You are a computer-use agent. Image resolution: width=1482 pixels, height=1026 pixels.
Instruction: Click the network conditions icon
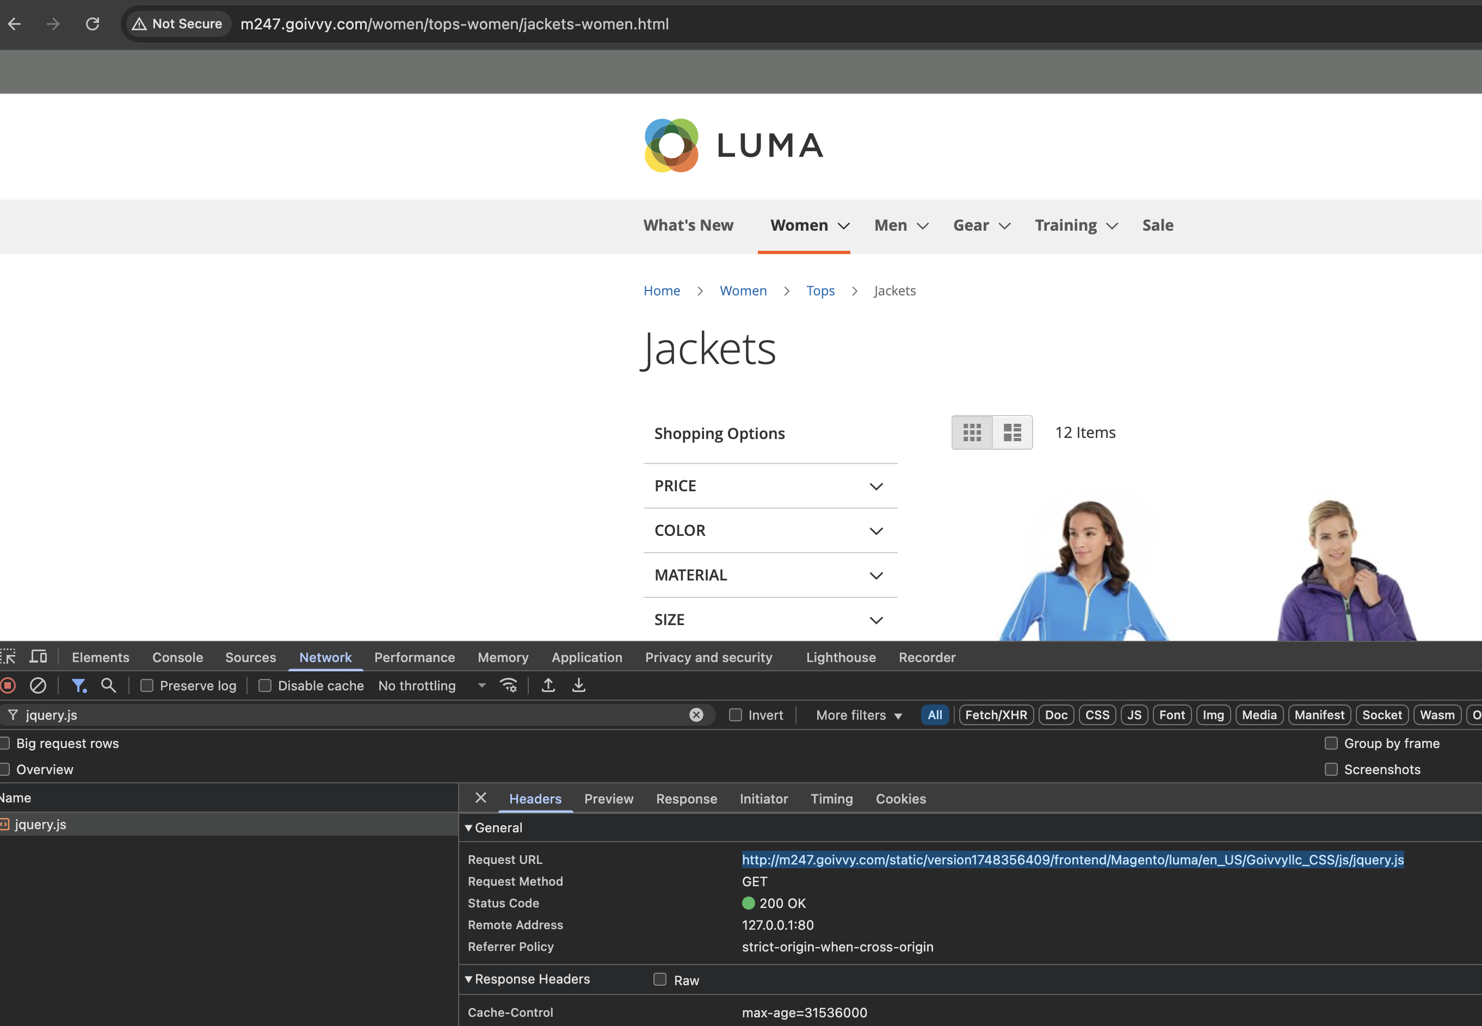[509, 685]
